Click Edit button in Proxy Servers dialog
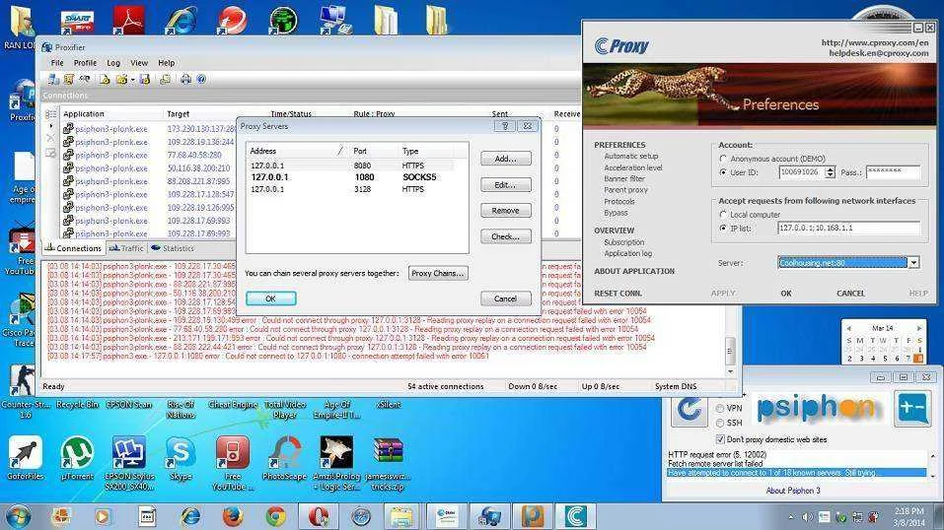 click(x=506, y=184)
